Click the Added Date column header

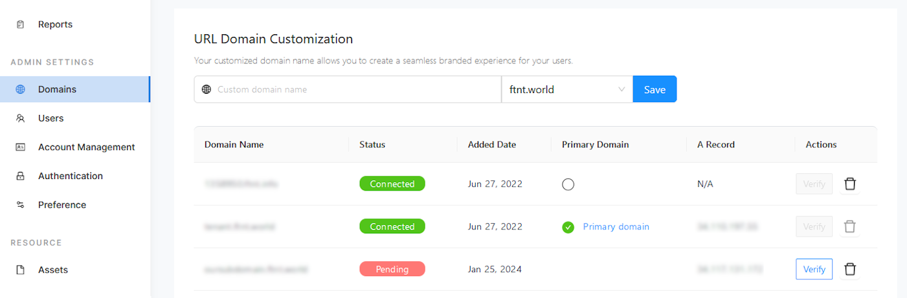(x=492, y=145)
